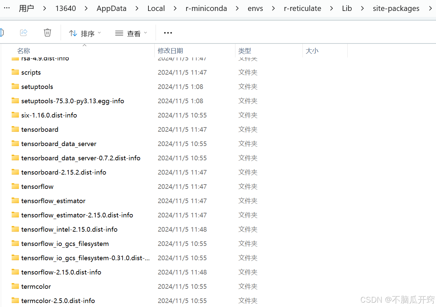Viewport: 436px width, 307px height.
Task: Select the six-1.16.0.dist-info folder icon
Action: coord(15,115)
